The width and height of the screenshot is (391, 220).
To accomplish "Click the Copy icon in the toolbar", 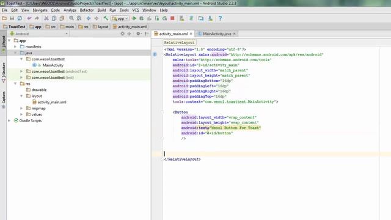I will coord(54,18).
